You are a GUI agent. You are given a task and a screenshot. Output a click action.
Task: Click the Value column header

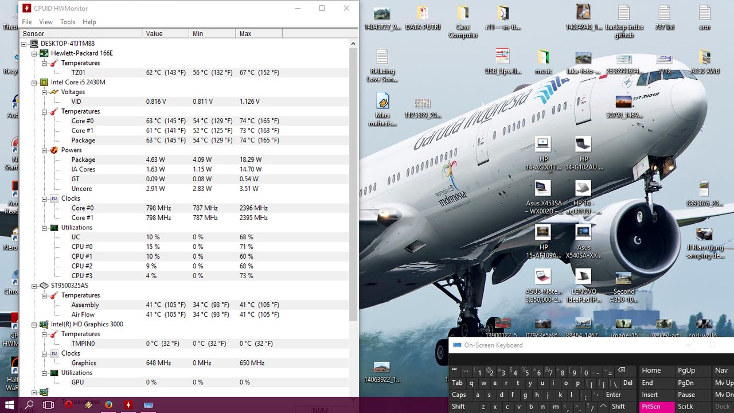coord(166,34)
